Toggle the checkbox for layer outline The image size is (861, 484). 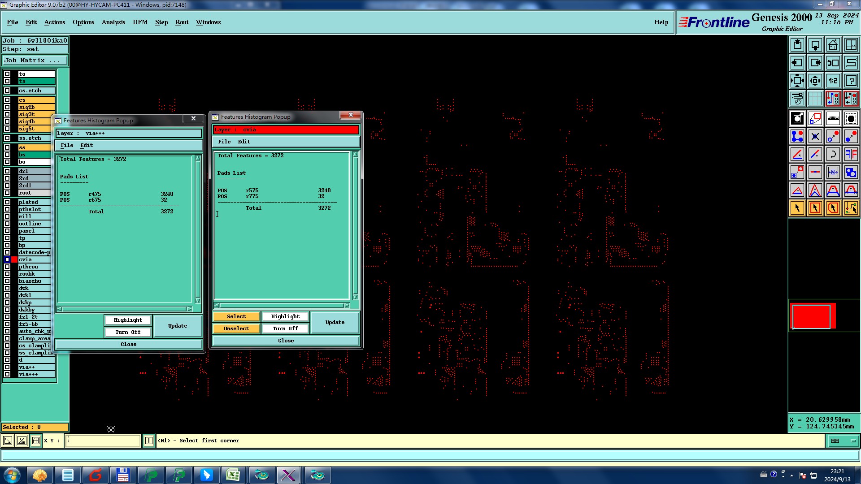point(7,224)
